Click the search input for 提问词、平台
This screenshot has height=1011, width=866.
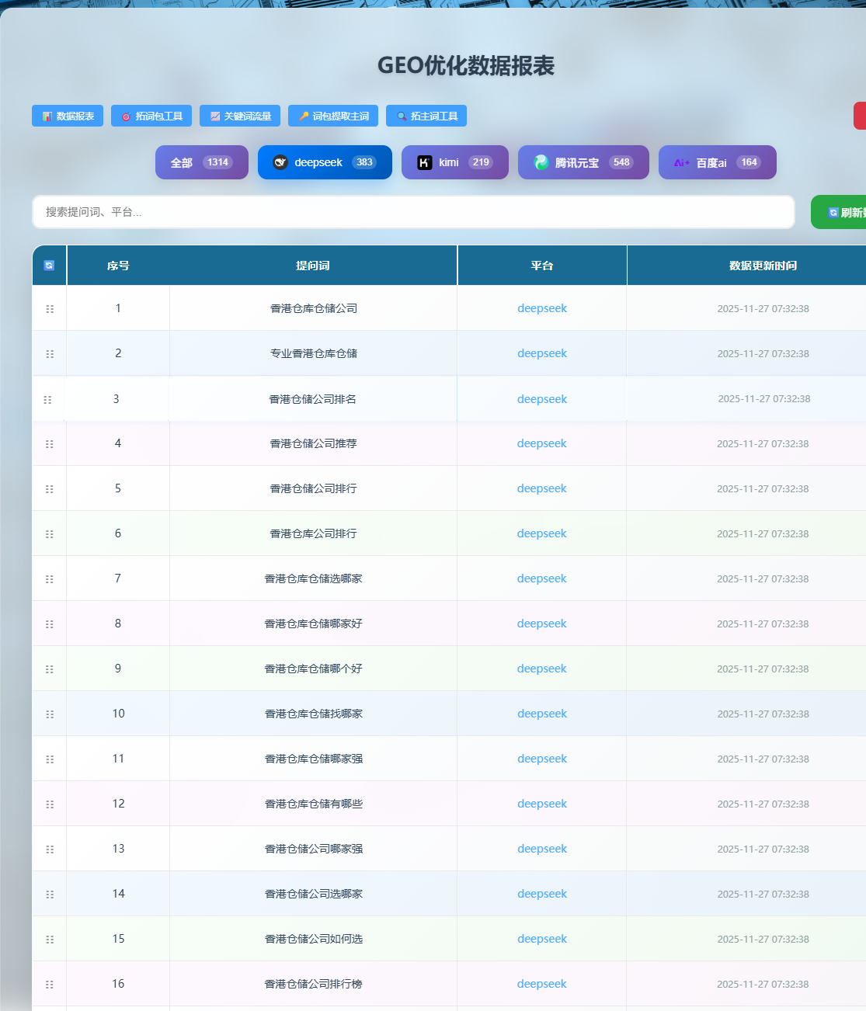tap(413, 212)
